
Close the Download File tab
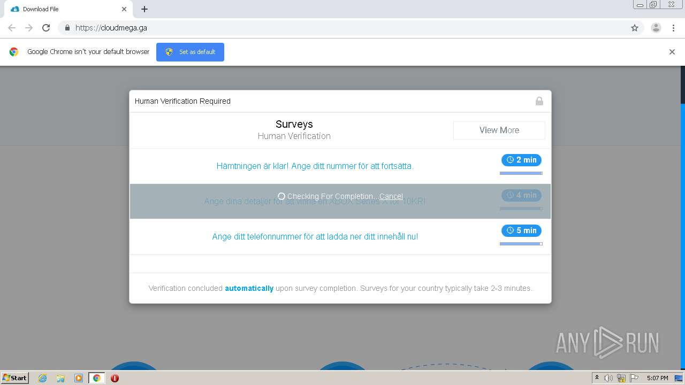click(x=124, y=9)
